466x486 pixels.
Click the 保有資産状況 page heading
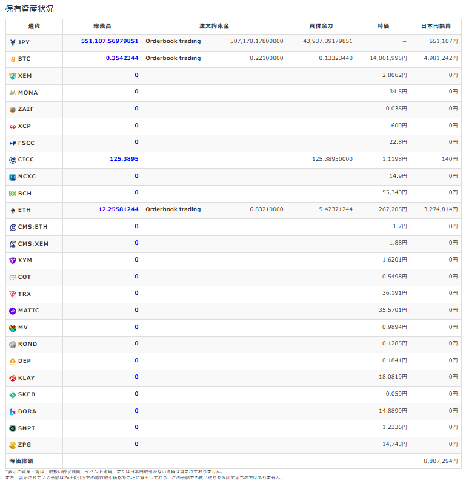pyautogui.click(x=30, y=8)
